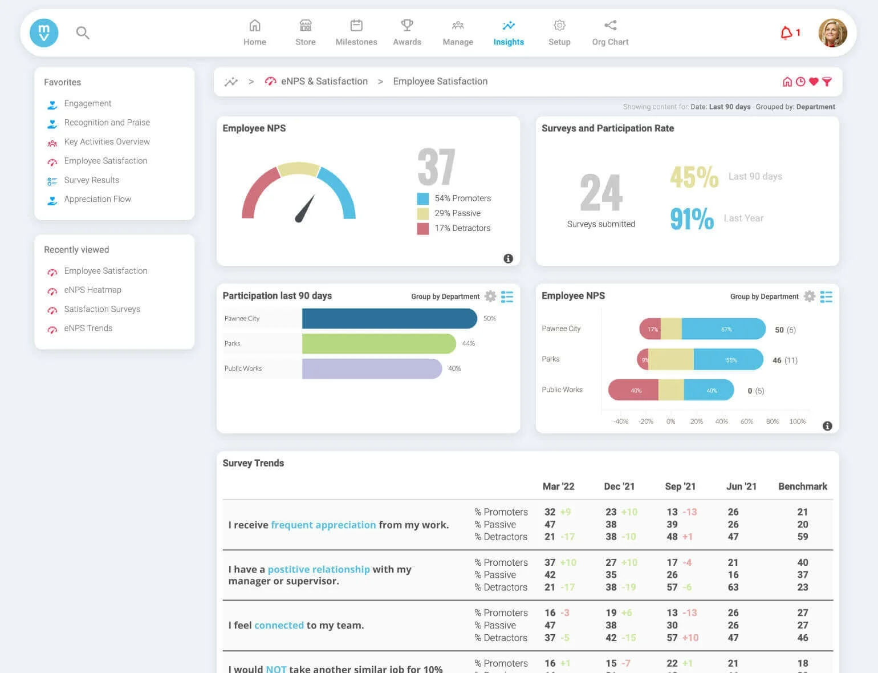
Task: Open the search magnifier icon
Action: tap(83, 33)
